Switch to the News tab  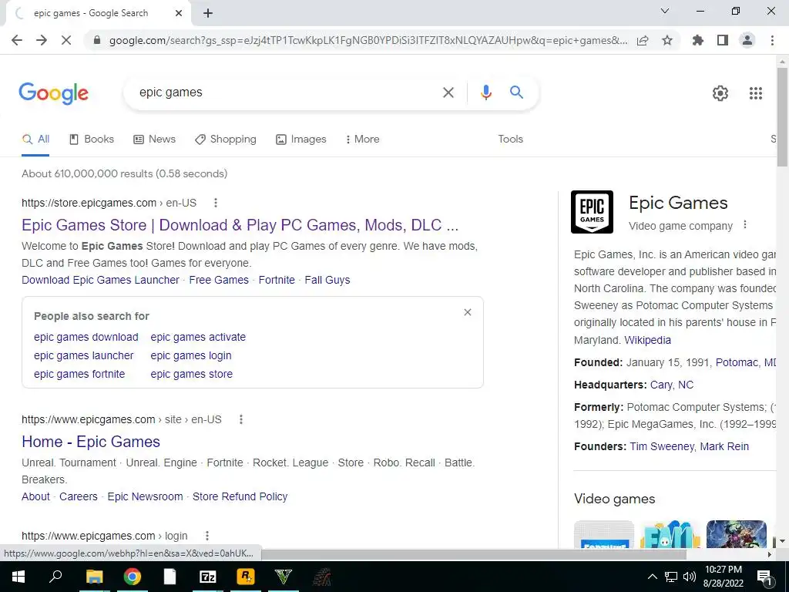154,140
